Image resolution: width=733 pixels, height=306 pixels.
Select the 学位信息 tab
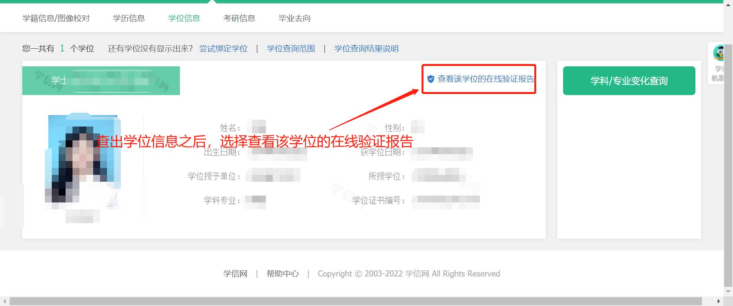tap(184, 18)
